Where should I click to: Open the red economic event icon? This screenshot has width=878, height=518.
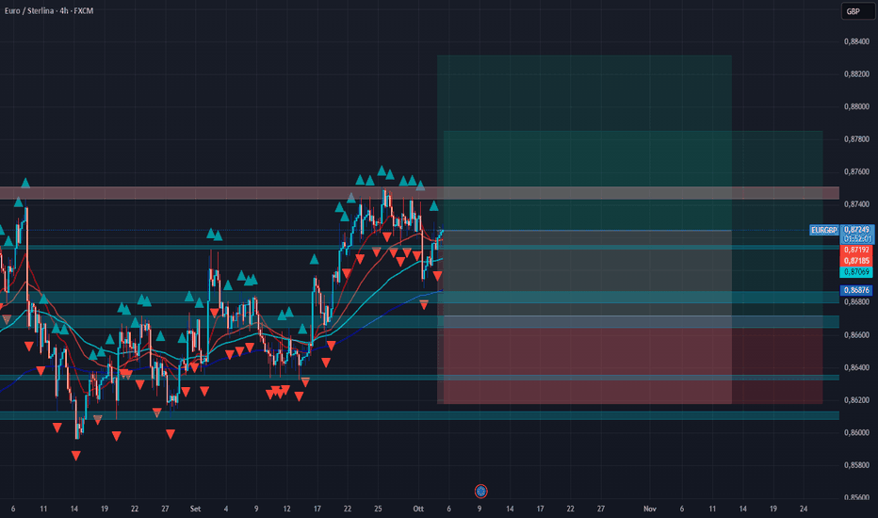(481, 492)
